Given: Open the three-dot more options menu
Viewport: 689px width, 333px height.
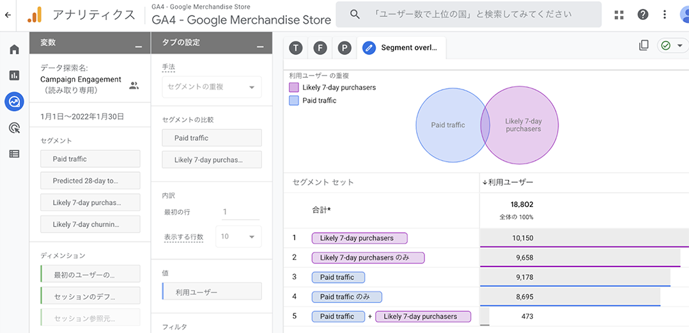Looking at the screenshot, I should [x=665, y=15].
